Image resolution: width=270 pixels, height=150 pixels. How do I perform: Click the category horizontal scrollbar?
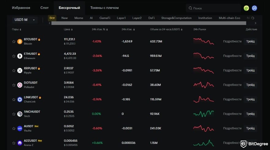click(149, 23)
